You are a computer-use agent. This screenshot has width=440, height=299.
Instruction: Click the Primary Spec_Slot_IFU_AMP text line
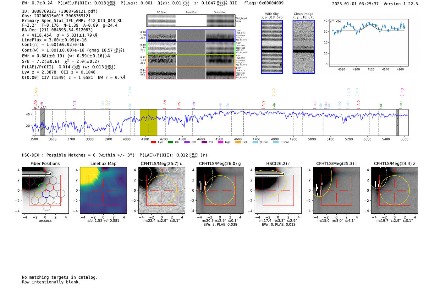[x=72, y=21]
